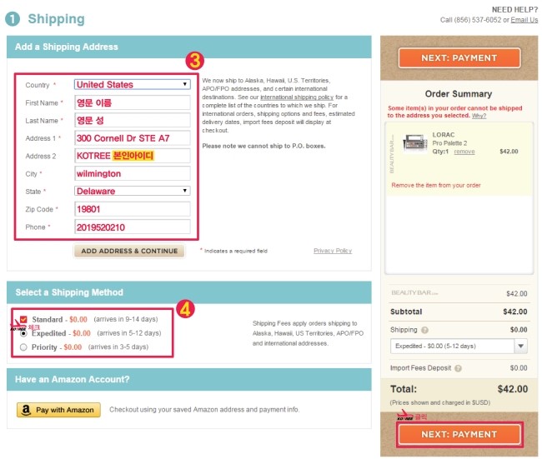
Task: Click the LORAC product name text
Action: pyautogui.click(x=443, y=135)
